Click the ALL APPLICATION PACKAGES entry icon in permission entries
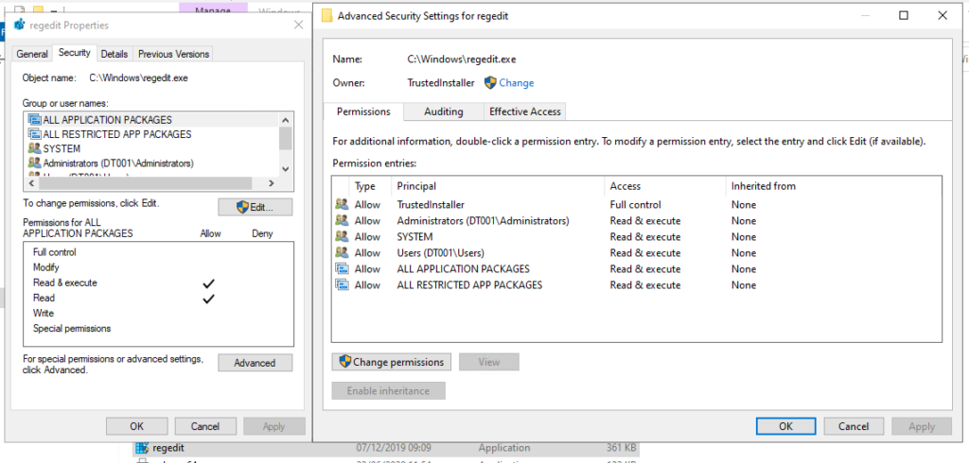The image size is (969, 463). pyautogui.click(x=341, y=269)
